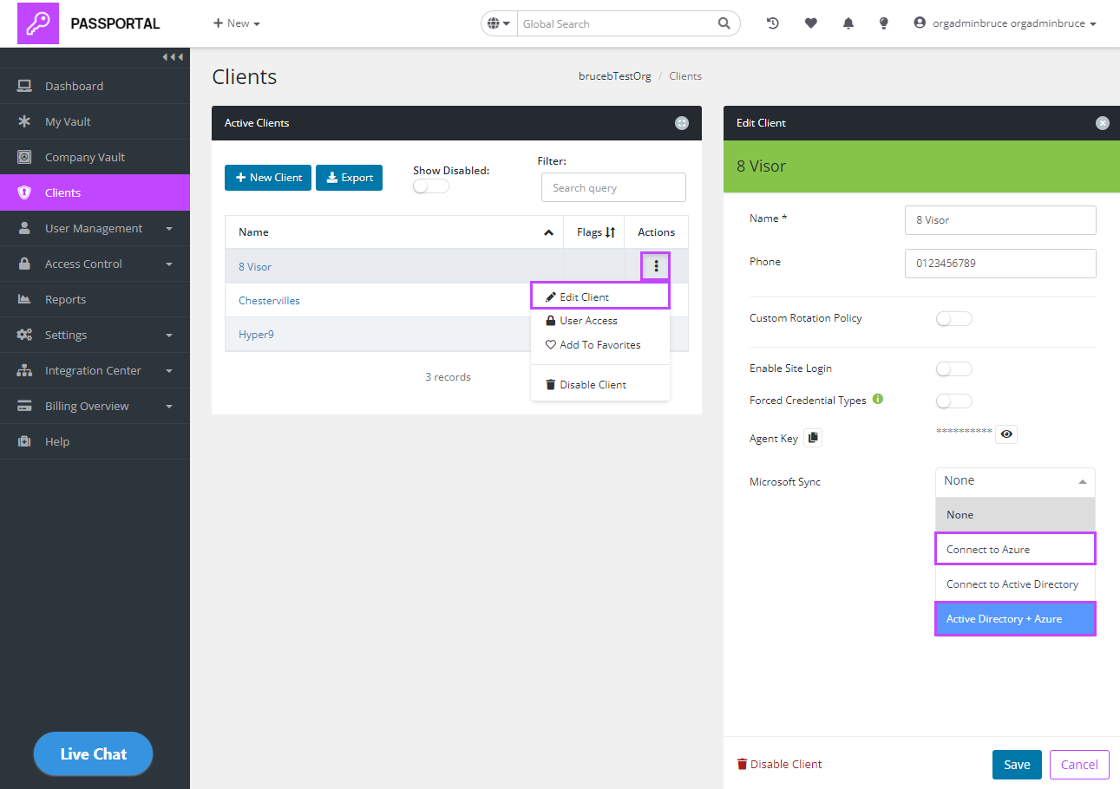Click Forced Credential Types info icon
This screenshot has width=1120, height=789.
click(x=878, y=400)
